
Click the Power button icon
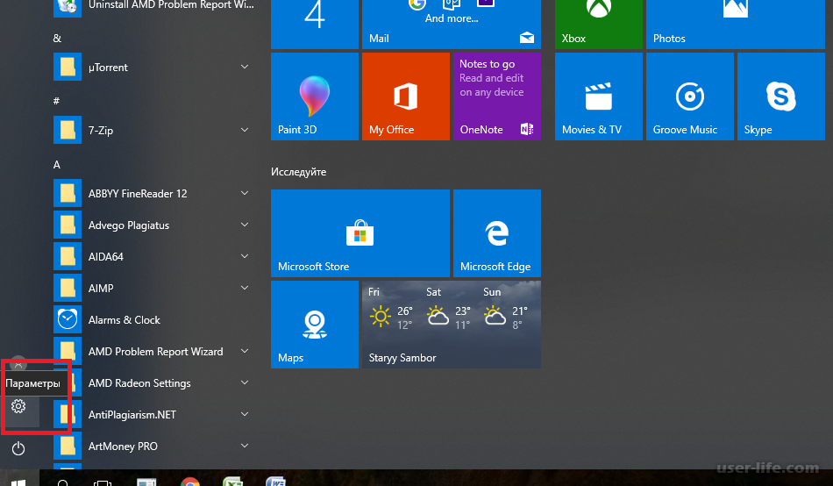point(18,448)
